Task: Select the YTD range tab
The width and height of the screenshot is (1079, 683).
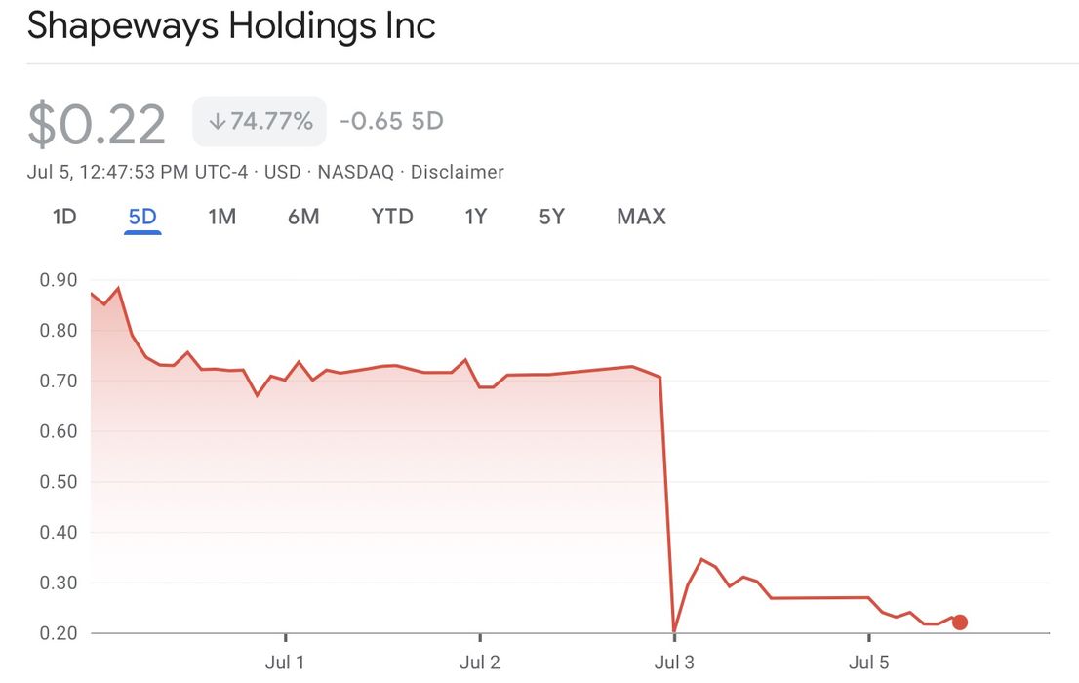Action: point(392,217)
